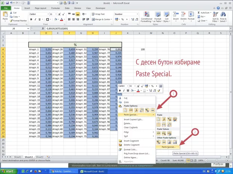This screenshot has height=174, width=233.
Task: Click the Разбрах button on cookie banner
Action: pos(218,164)
